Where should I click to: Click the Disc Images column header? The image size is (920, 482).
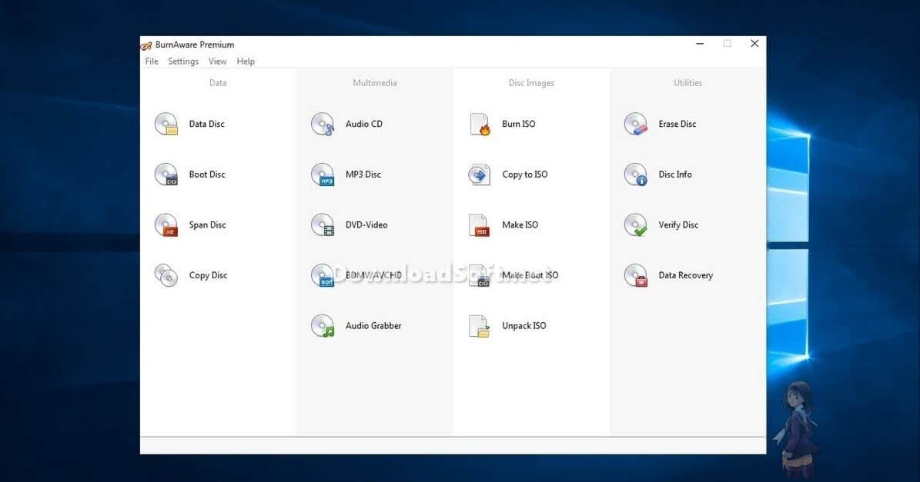(x=531, y=83)
